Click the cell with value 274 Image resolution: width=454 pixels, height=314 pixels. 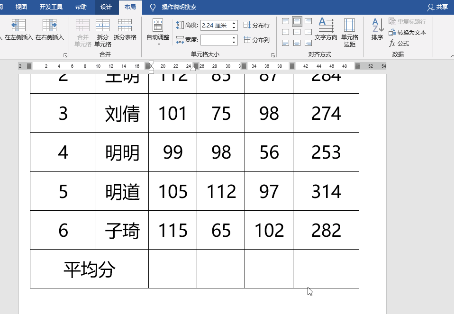[326, 113]
